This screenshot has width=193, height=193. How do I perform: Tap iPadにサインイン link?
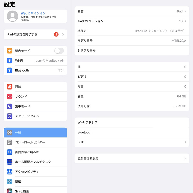click(33, 13)
